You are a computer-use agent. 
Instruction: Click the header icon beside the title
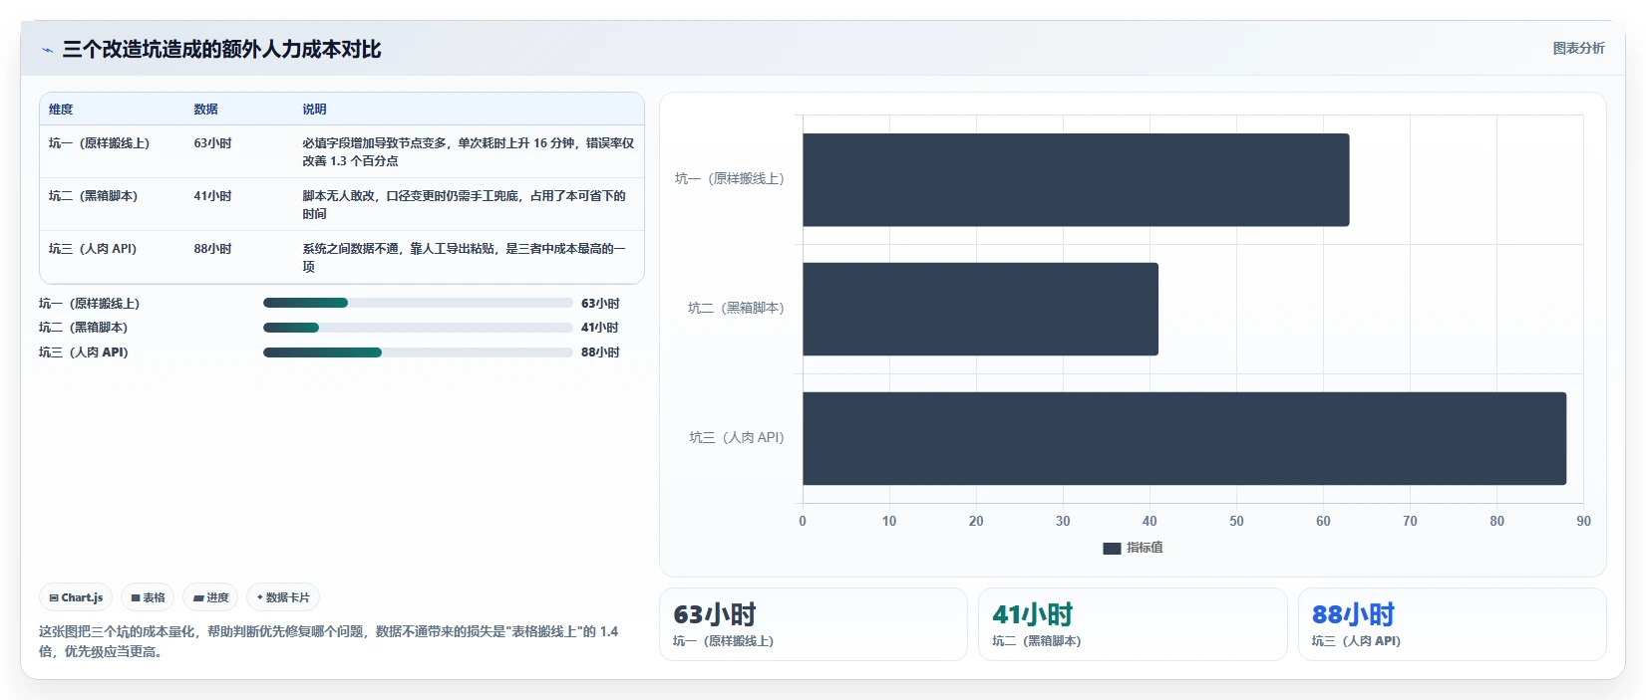coord(47,50)
